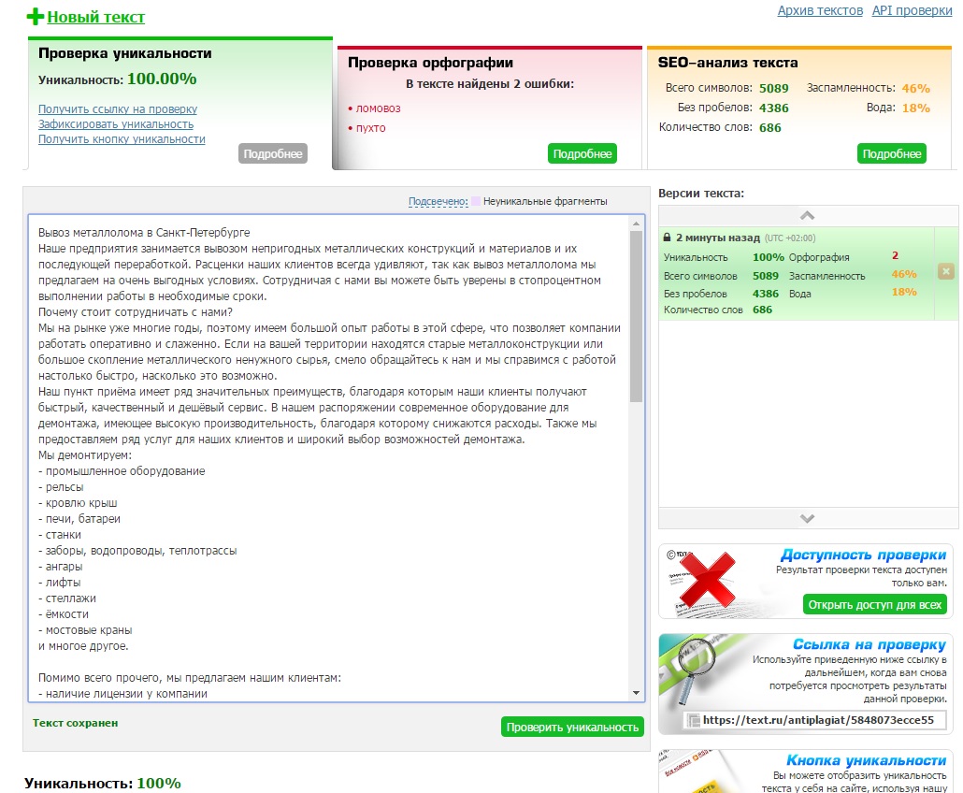This screenshot has width=963, height=793.
Task: Click the Заспамленность 46% value in SEO panel
Action: [915, 89]
